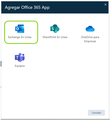Select the Exchange En Línea label

(x=20, y=37)
